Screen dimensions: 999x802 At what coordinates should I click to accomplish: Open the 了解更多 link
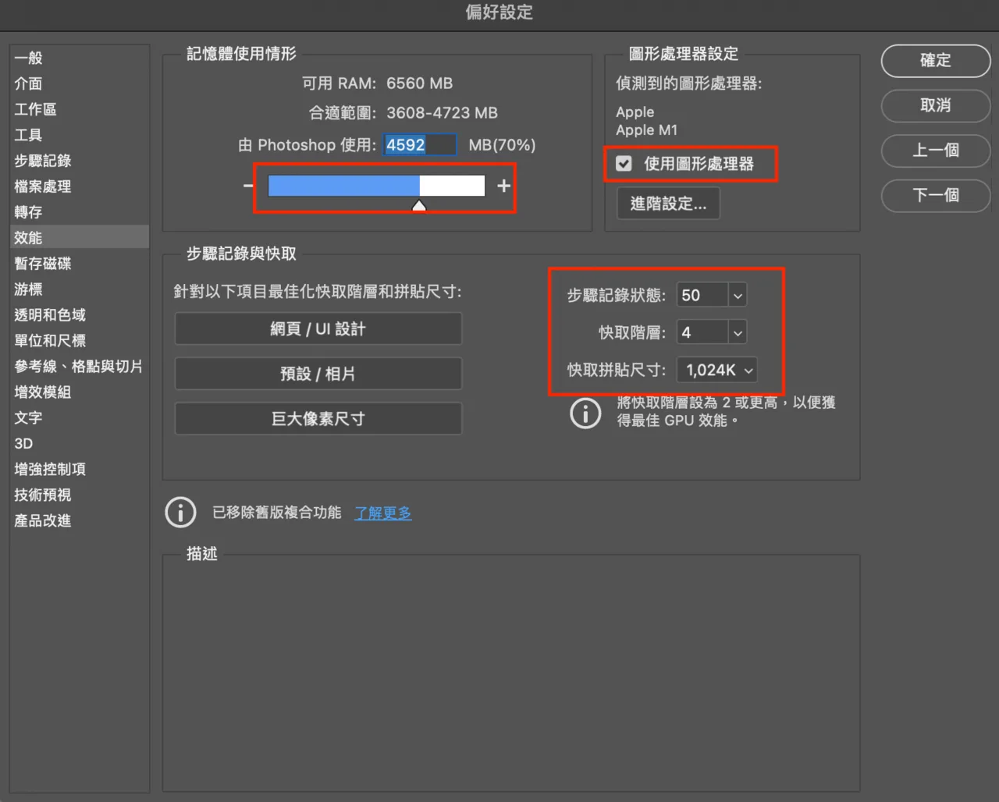pos(383,513)
